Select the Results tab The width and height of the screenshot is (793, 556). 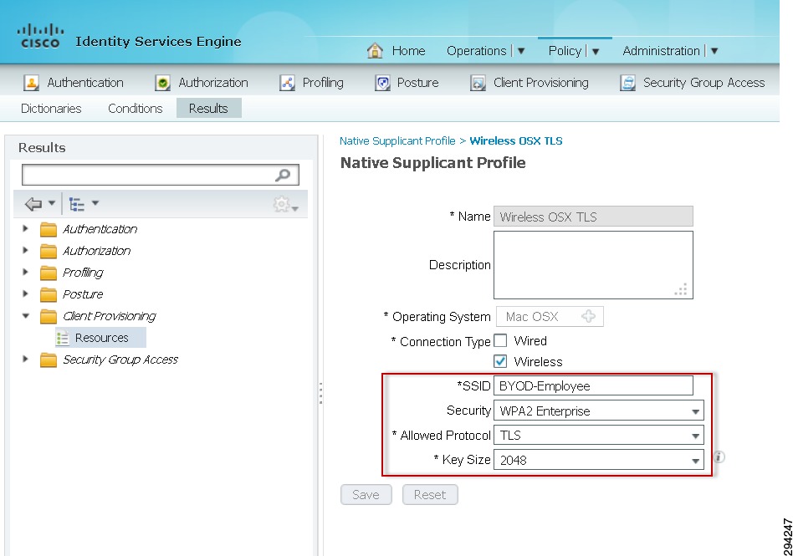208,108
